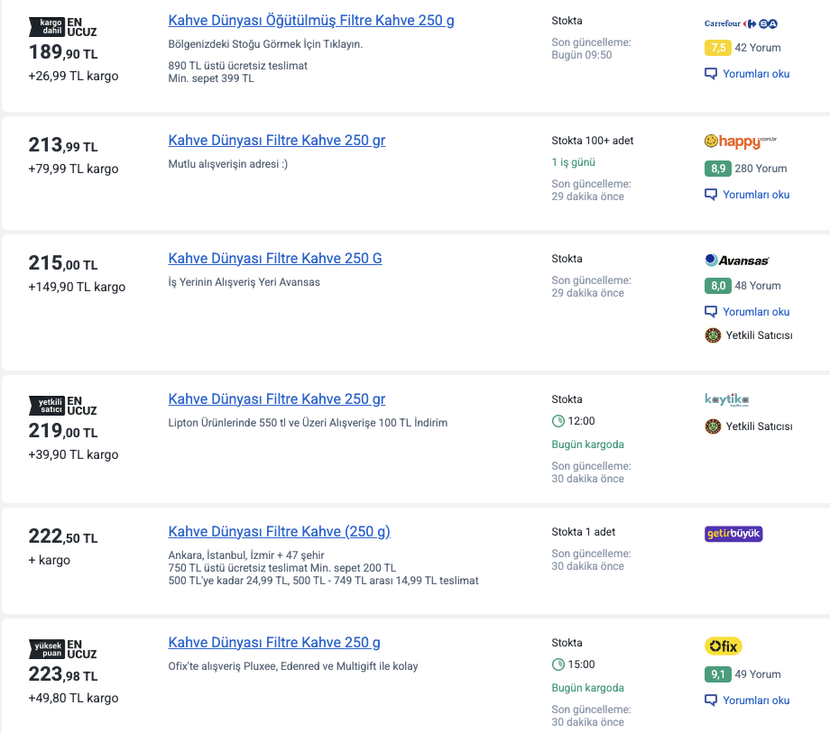Click the Lipton Ürünlerinde 100 TL İndirim text
Image resolution: width=830 pixels, height=733 pixels.
[x=308, y=423]
